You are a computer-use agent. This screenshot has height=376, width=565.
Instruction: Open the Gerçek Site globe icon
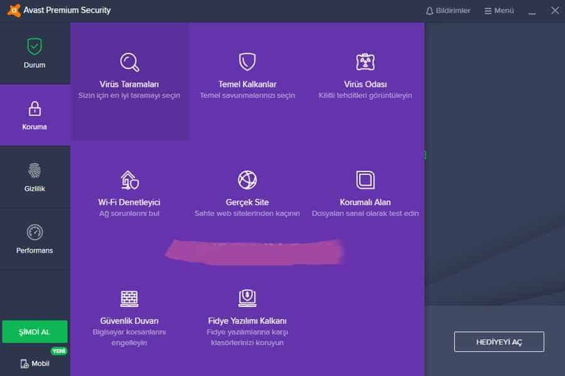coord(247,180)
